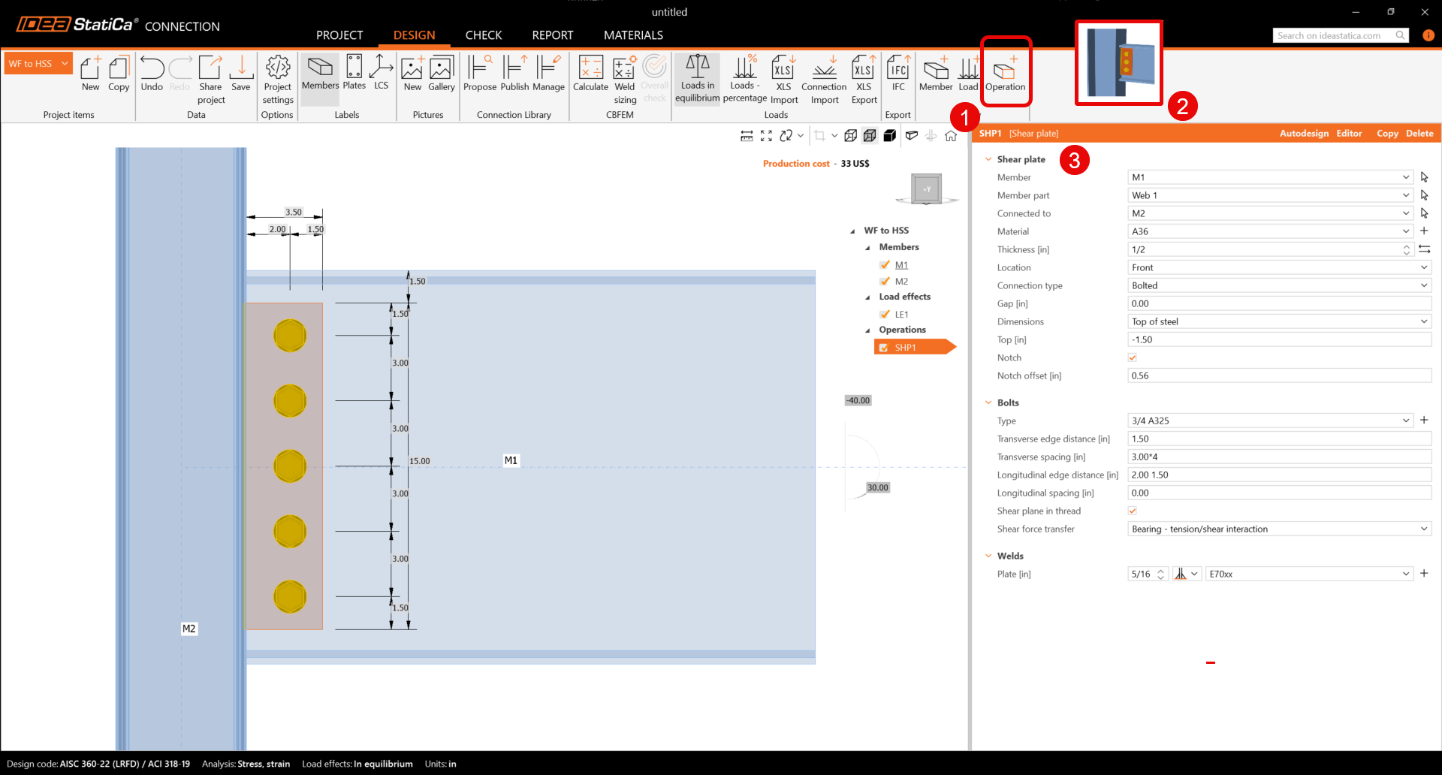
Task: Click Delete in the SHP1 header
Action: (1419, 134)
